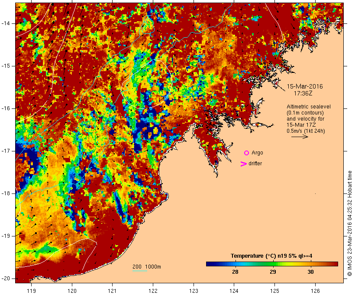This screenshot has width=355, height=295.
Task: Click the temperature color bar at 28
Action: click(x=236, y=264)
